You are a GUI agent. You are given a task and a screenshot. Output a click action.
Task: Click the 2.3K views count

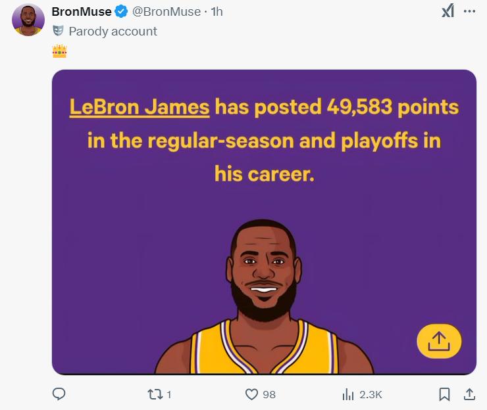(x=371, y=394)
